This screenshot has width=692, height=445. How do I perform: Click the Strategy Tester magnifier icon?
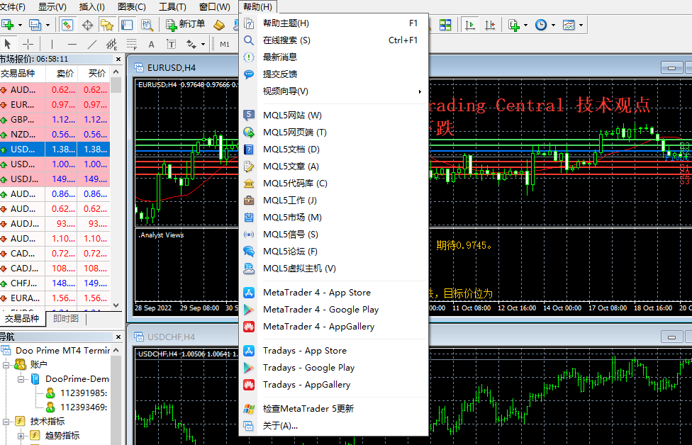point(147,25)
